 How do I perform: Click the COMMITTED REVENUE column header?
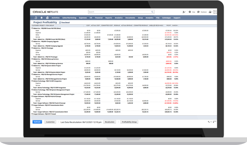141,25
